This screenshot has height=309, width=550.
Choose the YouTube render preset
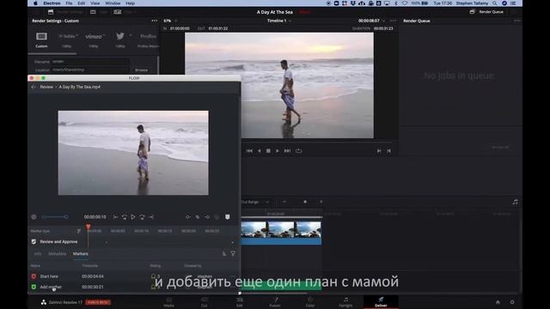(x=68, y=36)
